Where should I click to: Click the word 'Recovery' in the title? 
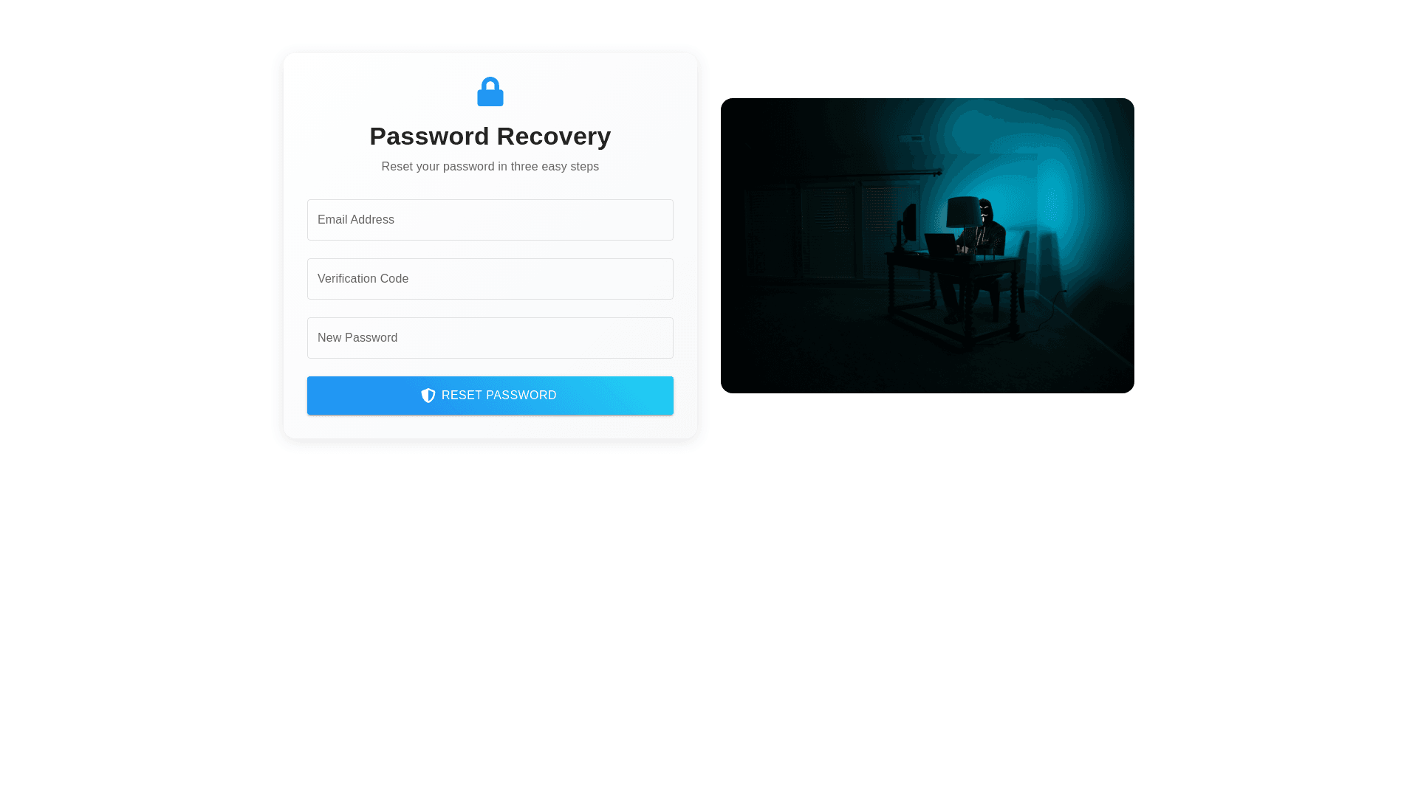(x=554, y=136)
